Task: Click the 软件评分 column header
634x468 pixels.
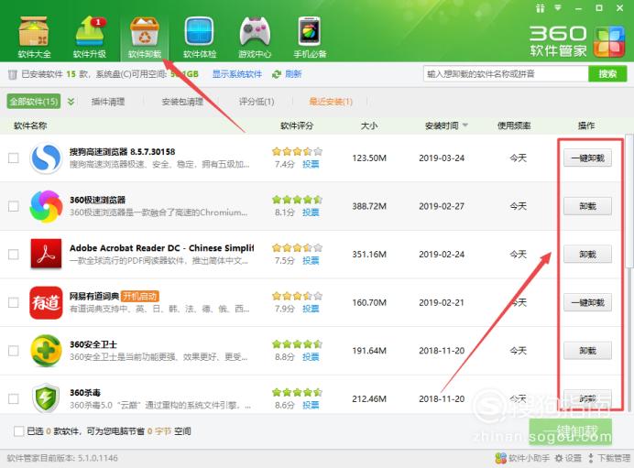Action: point(297,125)
